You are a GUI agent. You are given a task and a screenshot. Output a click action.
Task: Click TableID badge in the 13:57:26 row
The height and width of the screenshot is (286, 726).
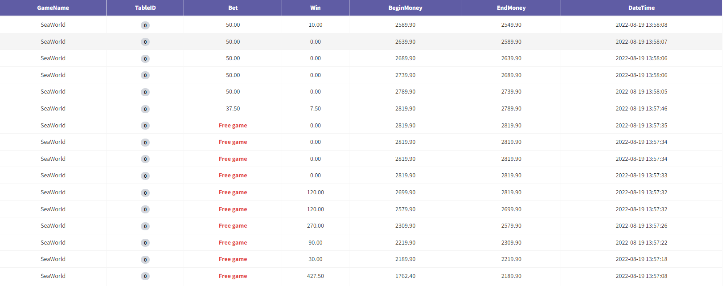[145, 226]
